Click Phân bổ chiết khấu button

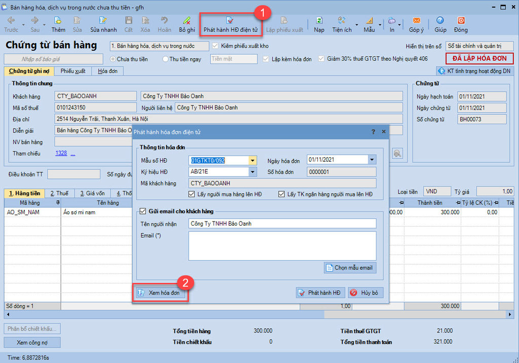(x=32, y=329)
